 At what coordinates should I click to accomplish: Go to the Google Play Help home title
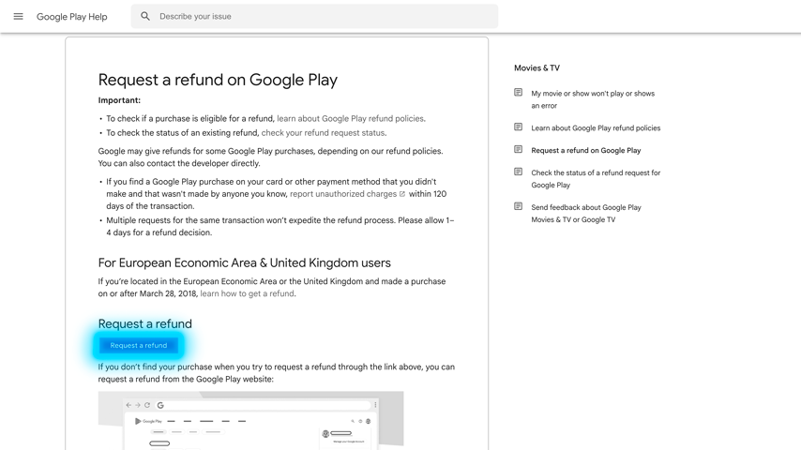coord(71,17)
